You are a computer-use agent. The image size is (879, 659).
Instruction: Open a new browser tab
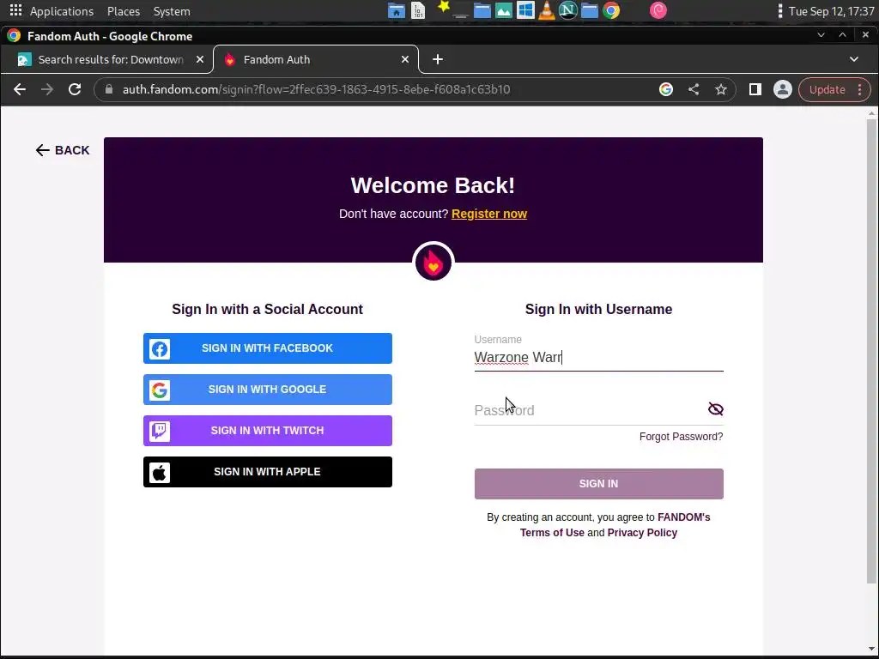[x=438, y=59]
